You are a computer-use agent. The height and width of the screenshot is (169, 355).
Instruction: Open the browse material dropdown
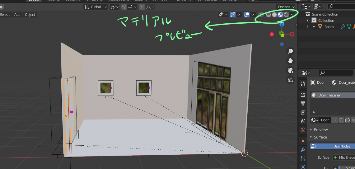tap(315, 120)
